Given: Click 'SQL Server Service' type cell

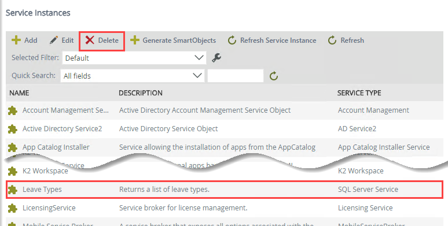Looking at the screenshot, I should point(368,189).
